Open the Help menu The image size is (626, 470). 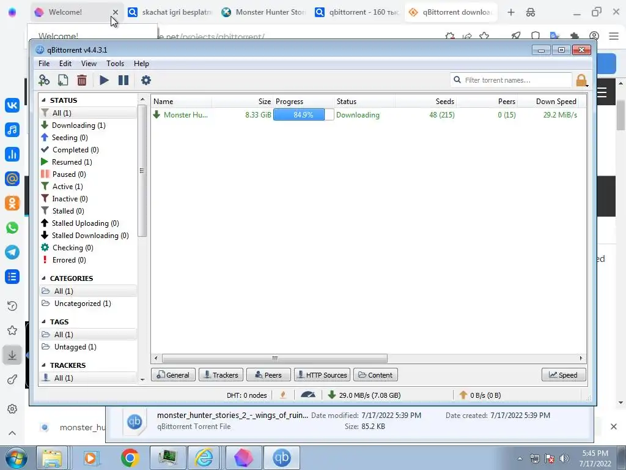[x=141, y=64]
